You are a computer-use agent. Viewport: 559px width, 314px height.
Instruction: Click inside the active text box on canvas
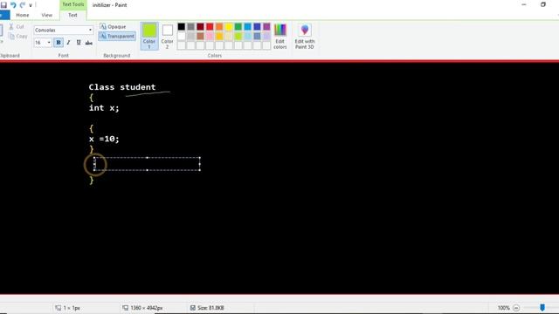click(x=147, y=164)
